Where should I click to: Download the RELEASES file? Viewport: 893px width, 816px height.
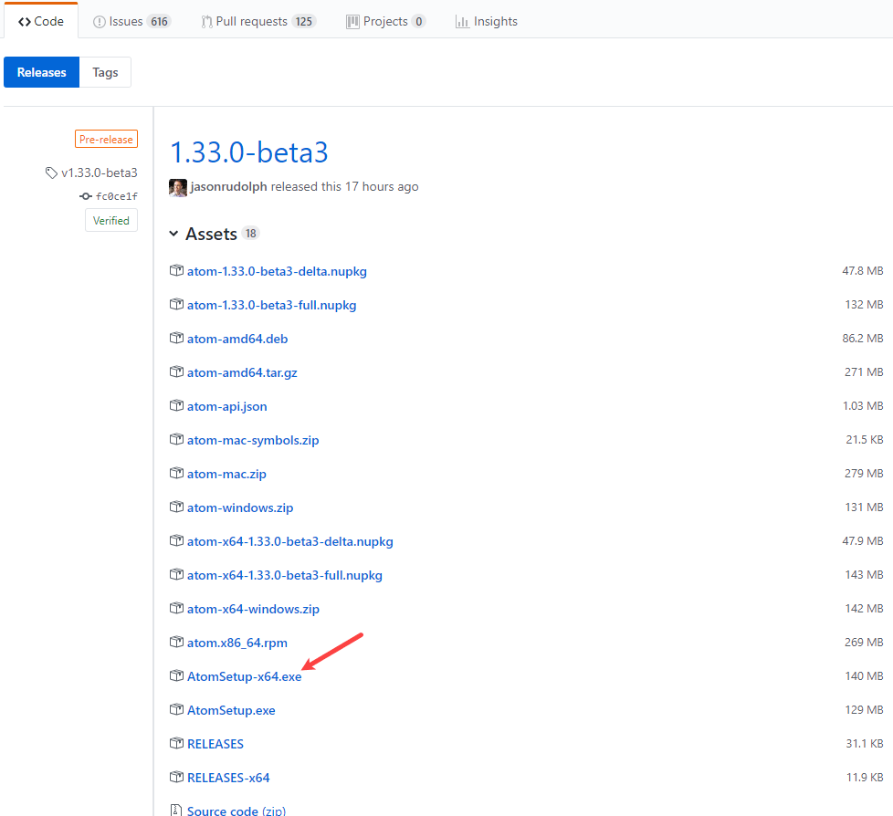tap(215, 744)
